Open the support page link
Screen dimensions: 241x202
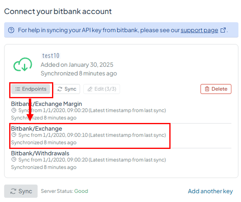click(x=199, y=30)
